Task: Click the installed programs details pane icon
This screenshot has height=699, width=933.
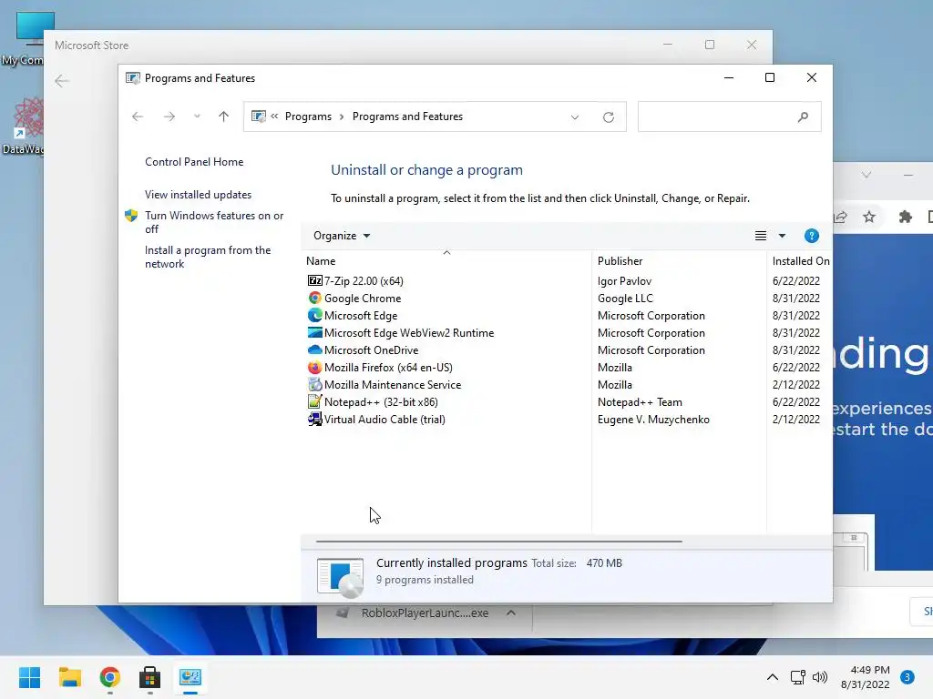Action: tap(340, 575)
